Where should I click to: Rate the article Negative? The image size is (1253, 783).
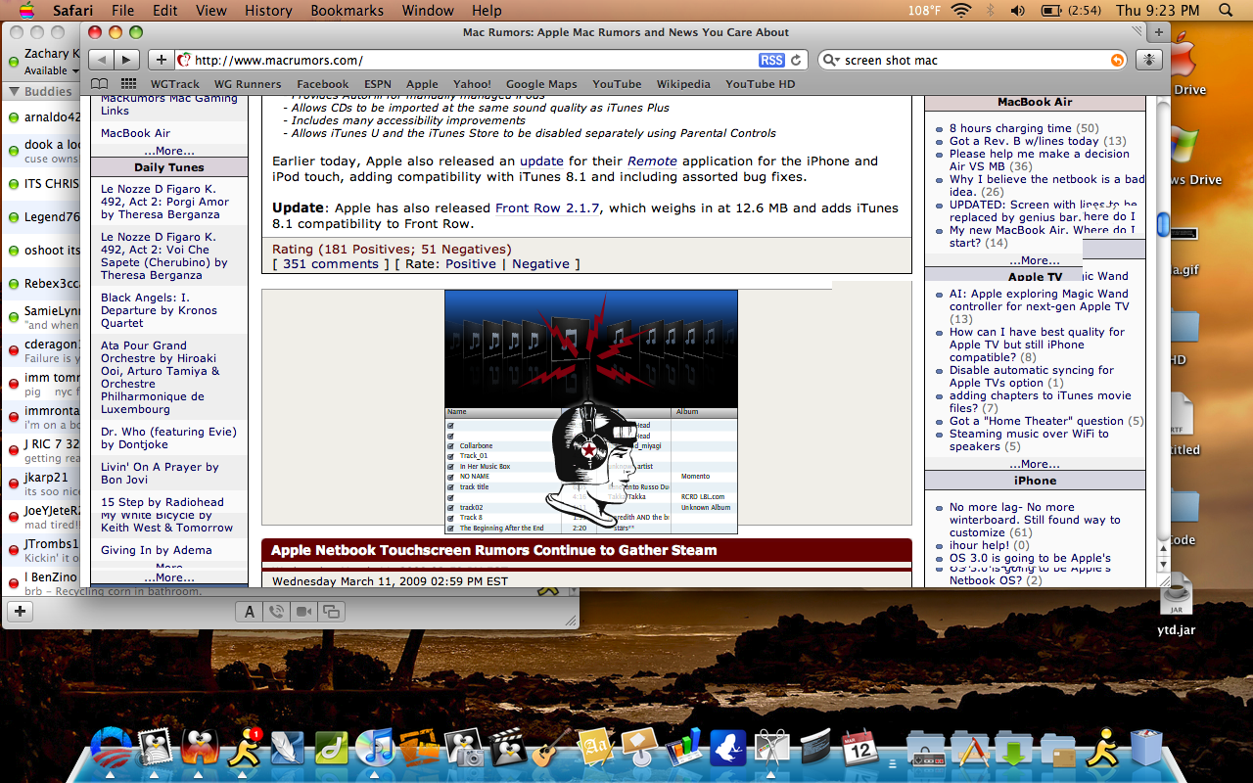[540, 264]
